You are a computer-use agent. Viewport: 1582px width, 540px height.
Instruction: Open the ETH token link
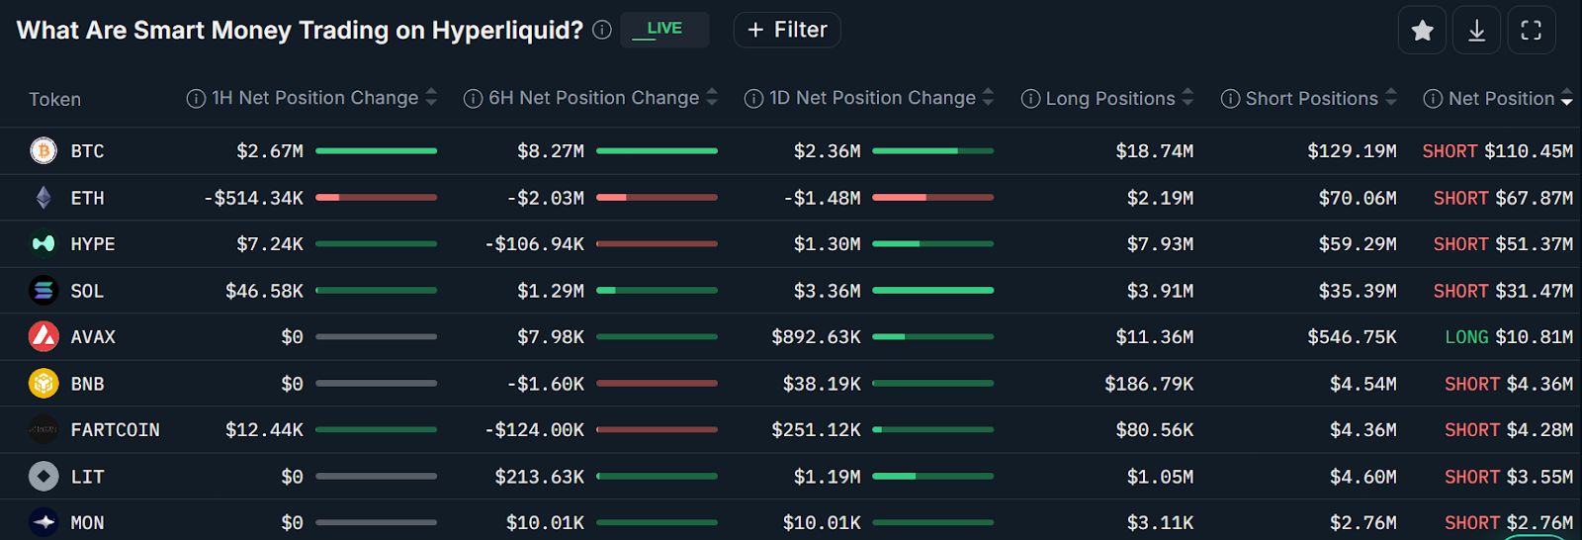tap(87, 198)
